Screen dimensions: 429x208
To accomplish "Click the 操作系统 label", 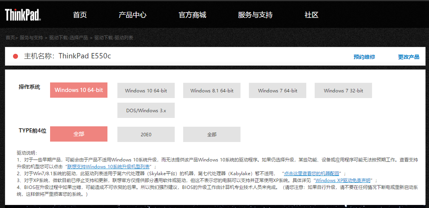I will [x=29, y=87].
